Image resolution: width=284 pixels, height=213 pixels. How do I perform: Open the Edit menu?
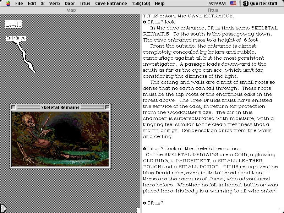pyautogui.click(x=32, y=3)
